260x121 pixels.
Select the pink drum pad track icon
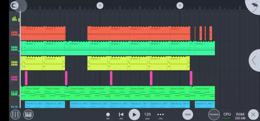coord(14,78)
